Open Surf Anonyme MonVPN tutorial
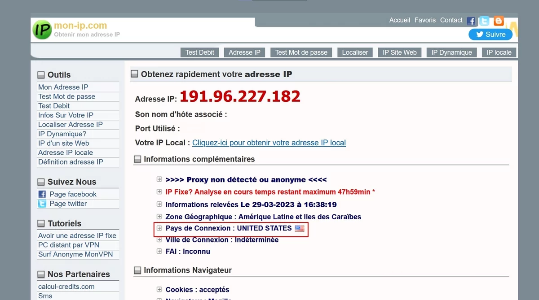Screen dimensions: 539x300 coord(75,254)
